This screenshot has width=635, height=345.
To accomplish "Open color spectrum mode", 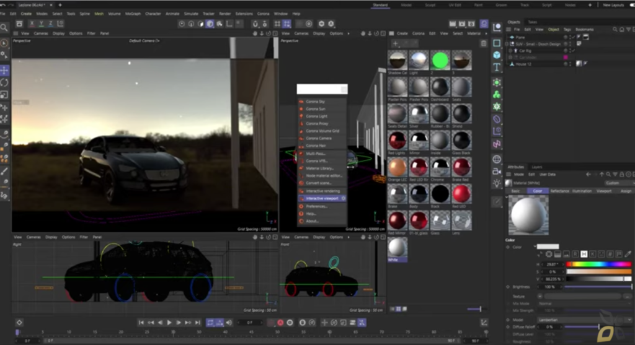I will point(557,254).
